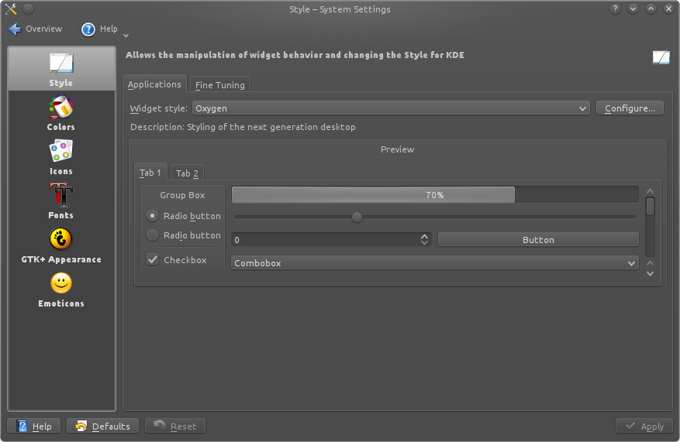Open the Colors settings module
This screenshot has width=680, height=442.
tap(60, 113)
